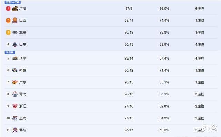Select the red rank 1 badge

(x=8, y=8)
